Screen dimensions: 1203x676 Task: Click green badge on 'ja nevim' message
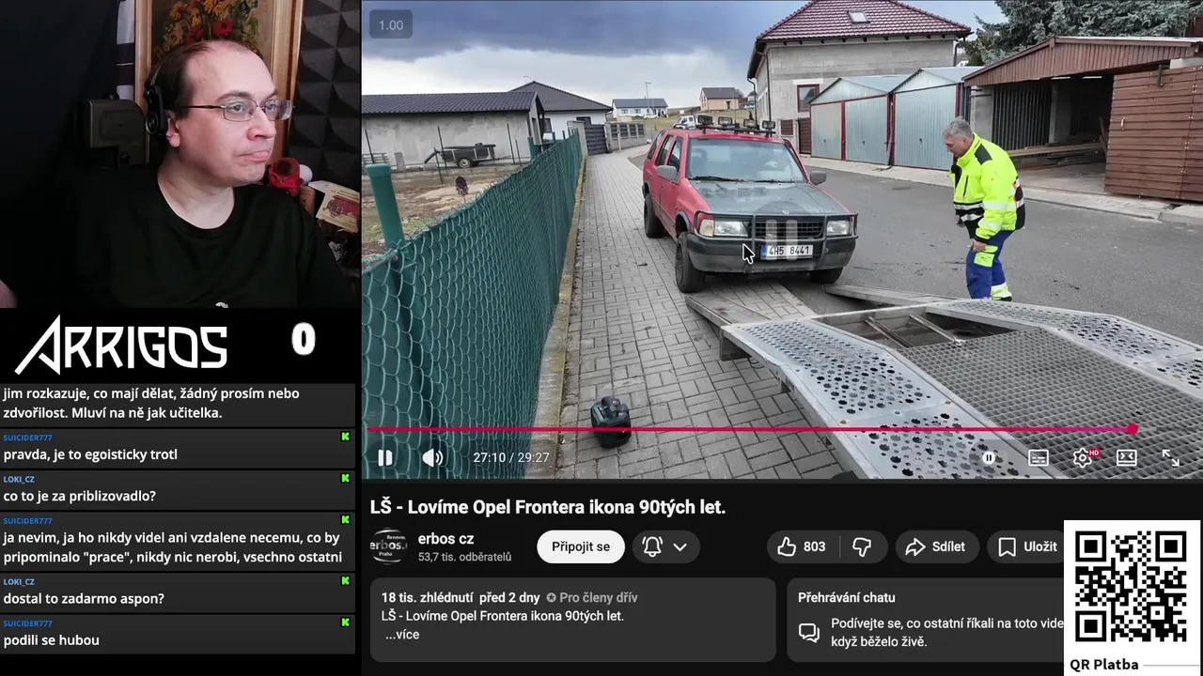tap(346, 519)
